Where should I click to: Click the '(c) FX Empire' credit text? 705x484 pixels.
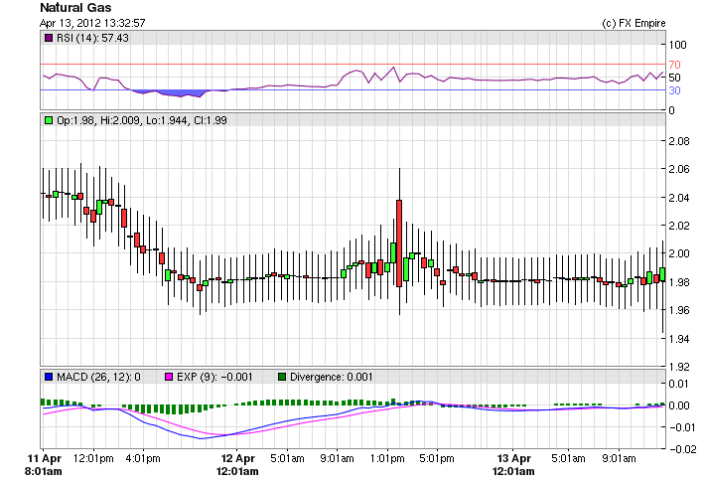[634, 23]
